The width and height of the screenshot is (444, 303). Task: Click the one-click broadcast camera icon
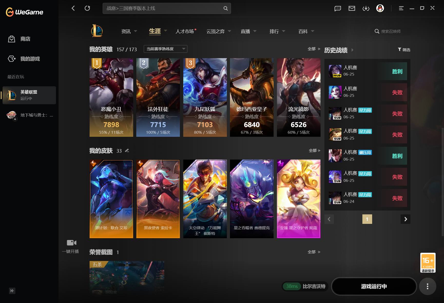tap(72, 243)
